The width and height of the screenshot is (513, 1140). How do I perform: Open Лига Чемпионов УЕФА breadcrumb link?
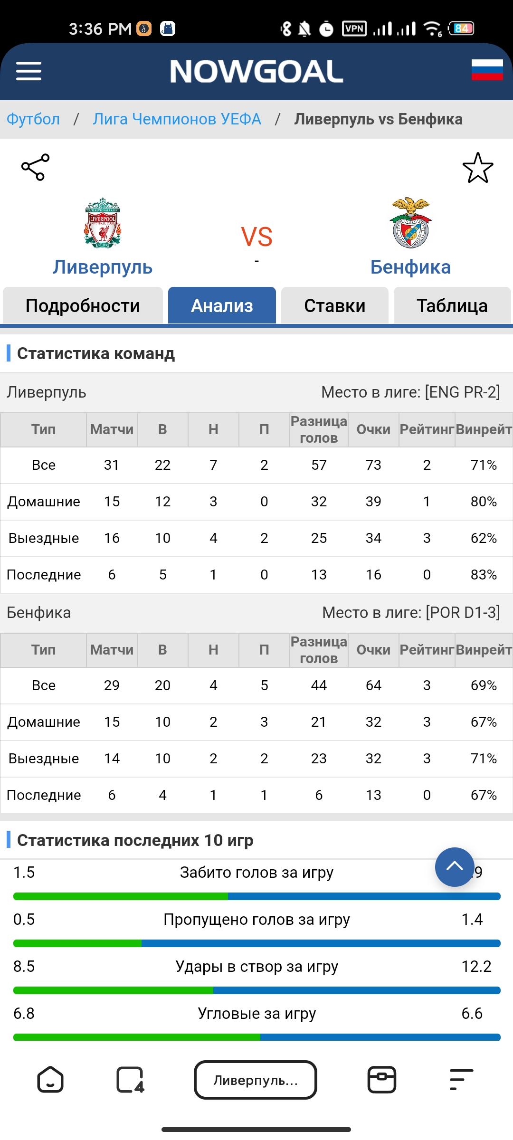(x=177, y=119)
